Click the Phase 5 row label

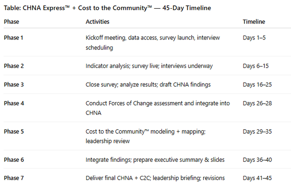[x=14, y=132]
